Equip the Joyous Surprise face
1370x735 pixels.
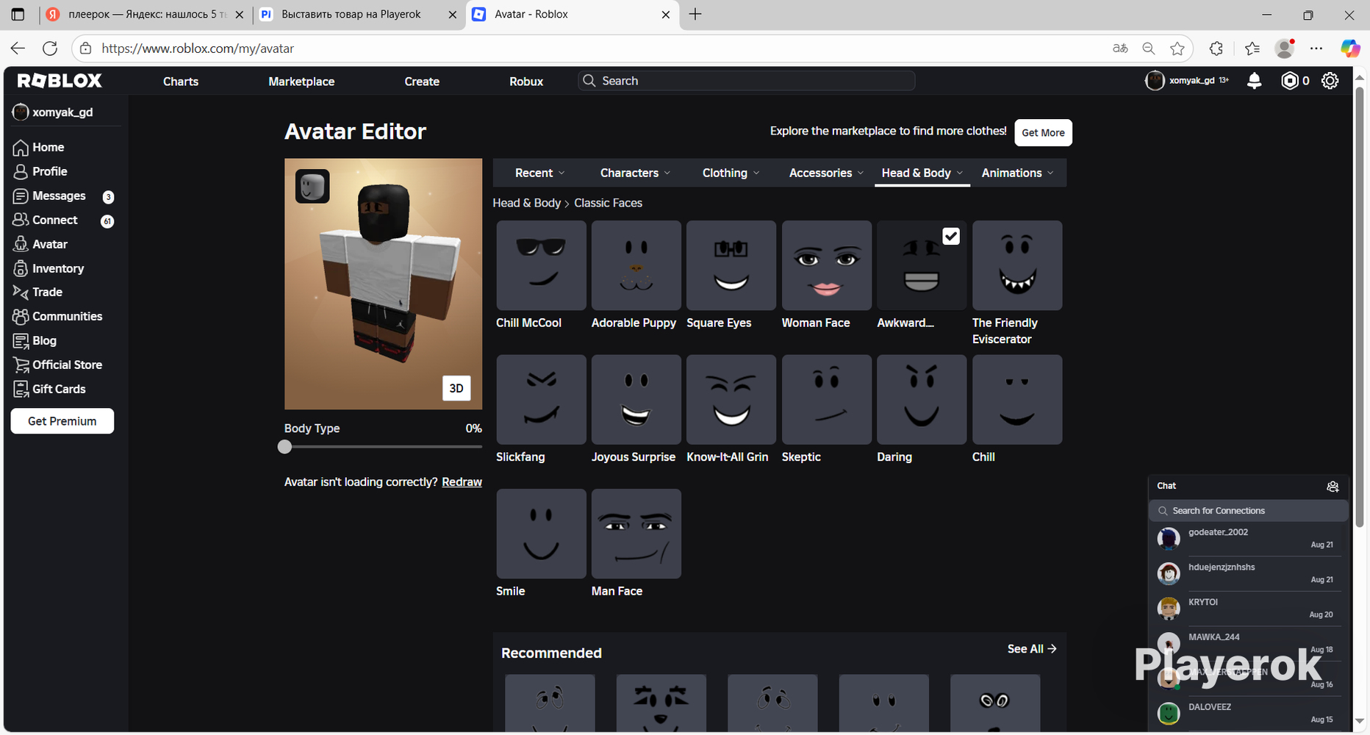[x=636, y=400]
